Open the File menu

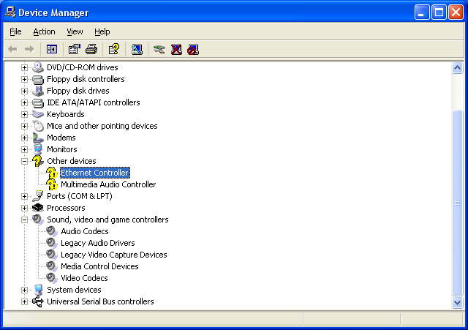15,31
